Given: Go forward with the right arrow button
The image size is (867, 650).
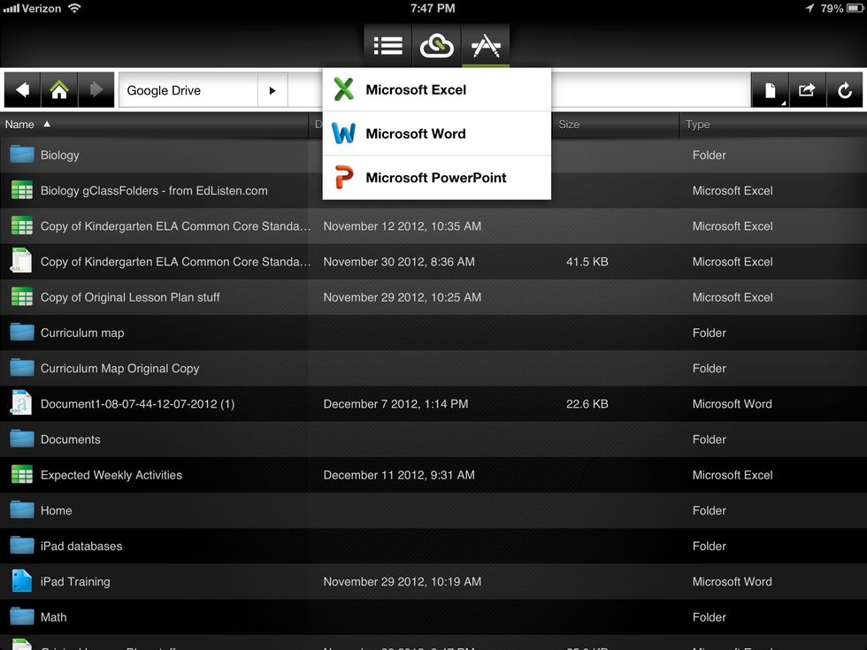Looking at the screenshot, I should click(x=96, y=90).
